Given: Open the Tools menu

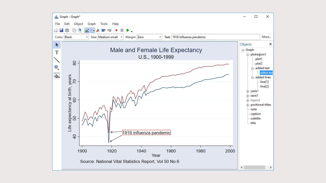Looking at the screenshot, I should click(x=104, y=24).
